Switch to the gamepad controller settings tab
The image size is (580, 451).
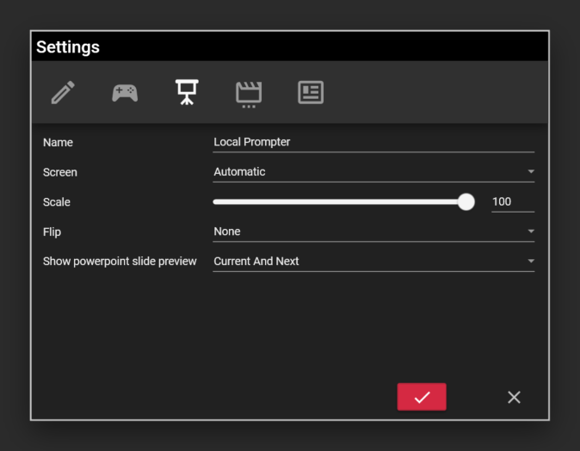pos(125,92)
